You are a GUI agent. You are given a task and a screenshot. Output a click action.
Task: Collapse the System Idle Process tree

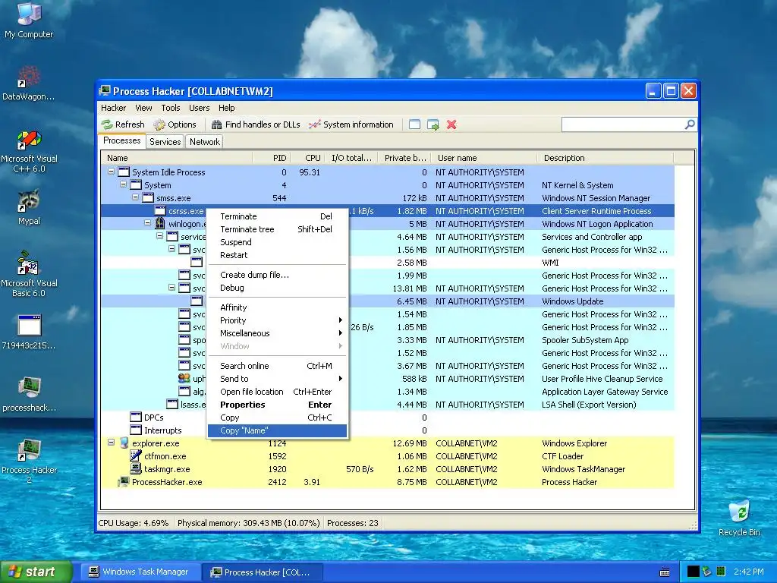click(112, 172)
